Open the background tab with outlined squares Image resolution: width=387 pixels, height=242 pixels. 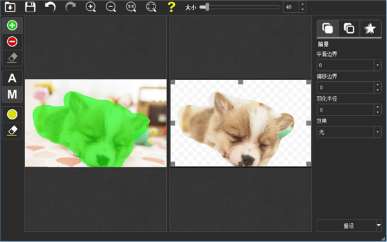[x=349, y=28]
